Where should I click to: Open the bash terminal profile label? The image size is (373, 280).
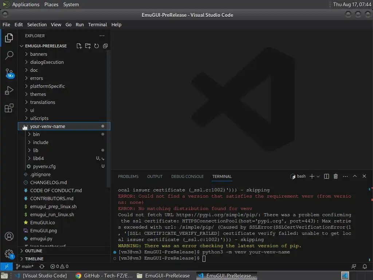[298, 176]
